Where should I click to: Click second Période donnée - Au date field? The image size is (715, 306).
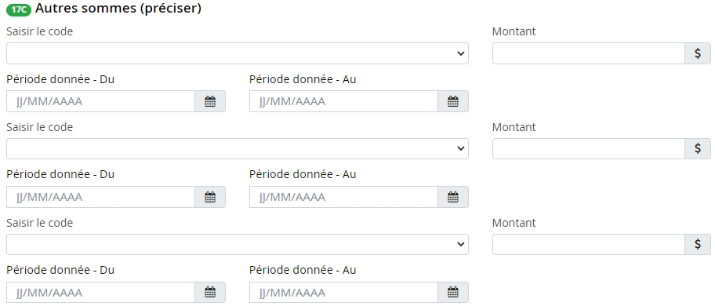(344, 197)
